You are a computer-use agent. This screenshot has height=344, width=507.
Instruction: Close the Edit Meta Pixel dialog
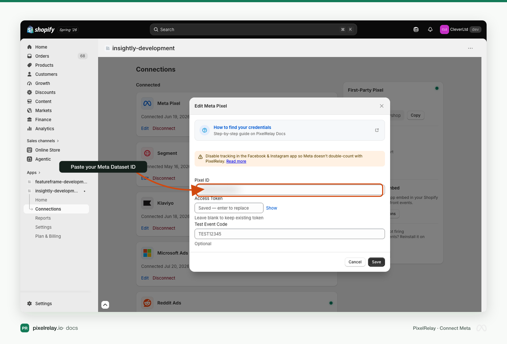(382, 106)
